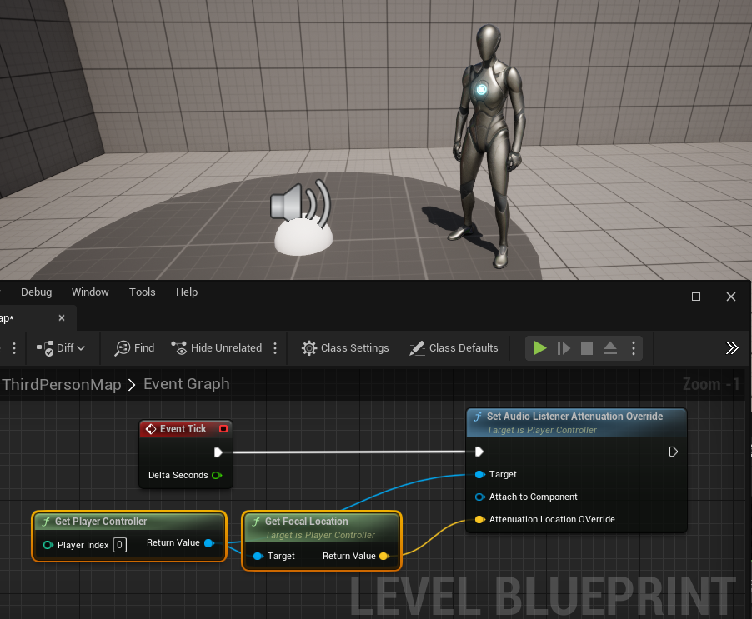Viewport: 752px width, 619px height.
Task: Click the Skip/Advance frame icon
Action: coord(564,348)
